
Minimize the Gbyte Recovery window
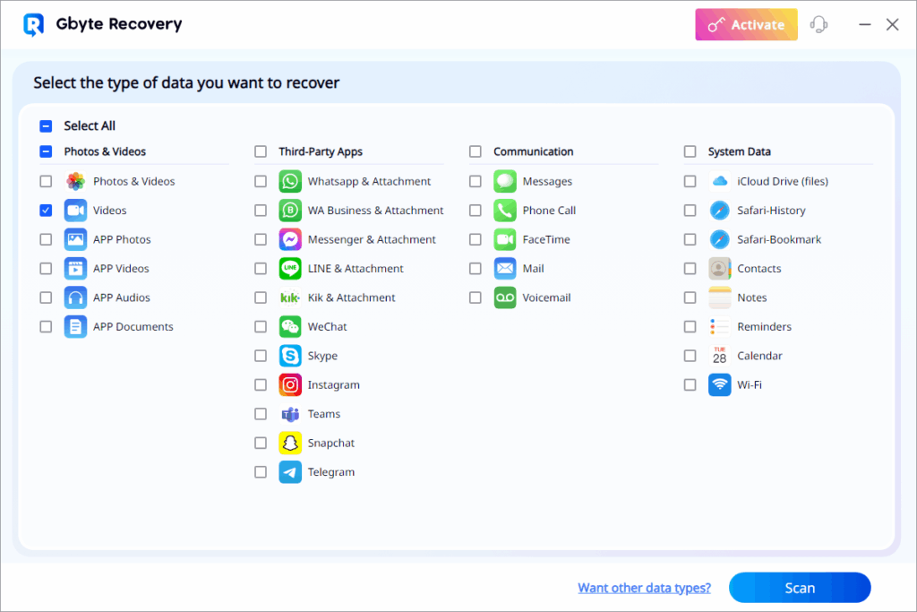tap(864, 24)
